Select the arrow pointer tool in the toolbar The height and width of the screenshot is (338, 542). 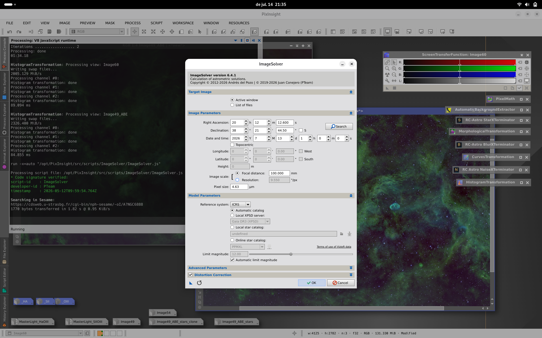[200, 32]
